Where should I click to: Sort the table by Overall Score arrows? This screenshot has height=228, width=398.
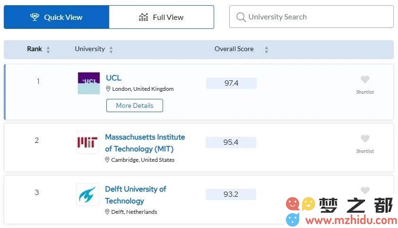[x=267, y=49]
